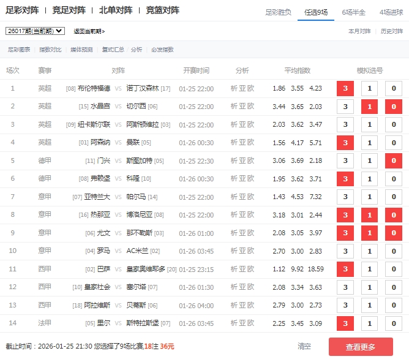This screenshot has width=409, height=359.
Task: Select pick 3 for 罗马 vs AC米兰
Action: click(345, 251)
